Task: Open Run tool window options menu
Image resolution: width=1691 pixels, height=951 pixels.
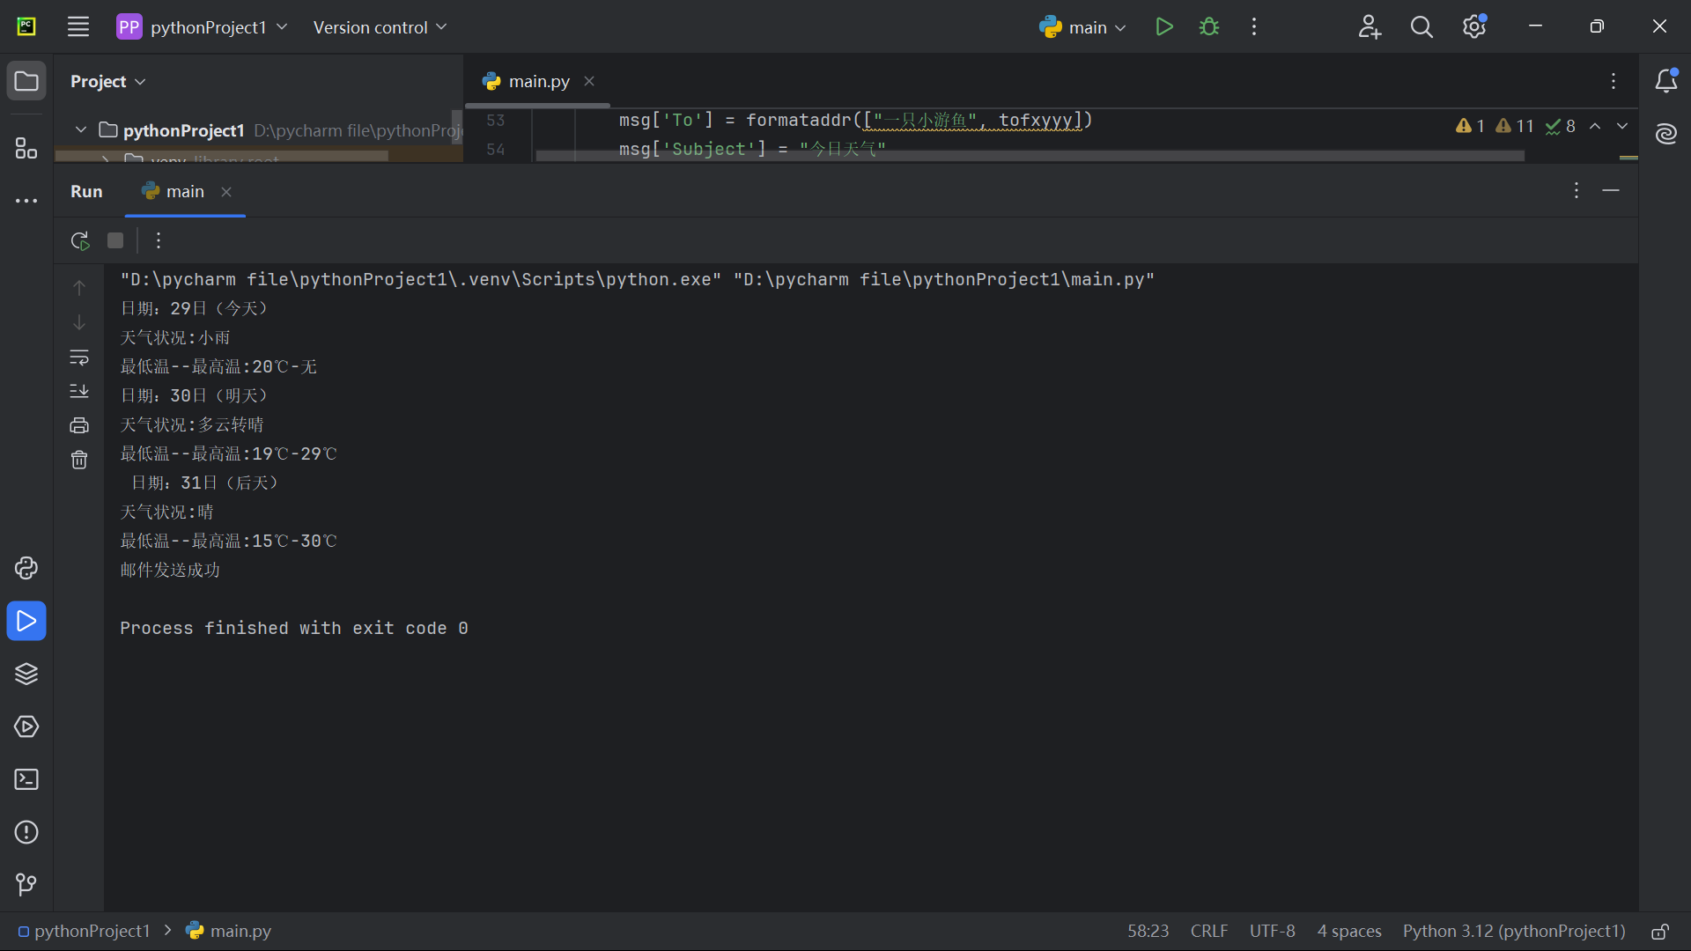Action: tap(1577, 190)
